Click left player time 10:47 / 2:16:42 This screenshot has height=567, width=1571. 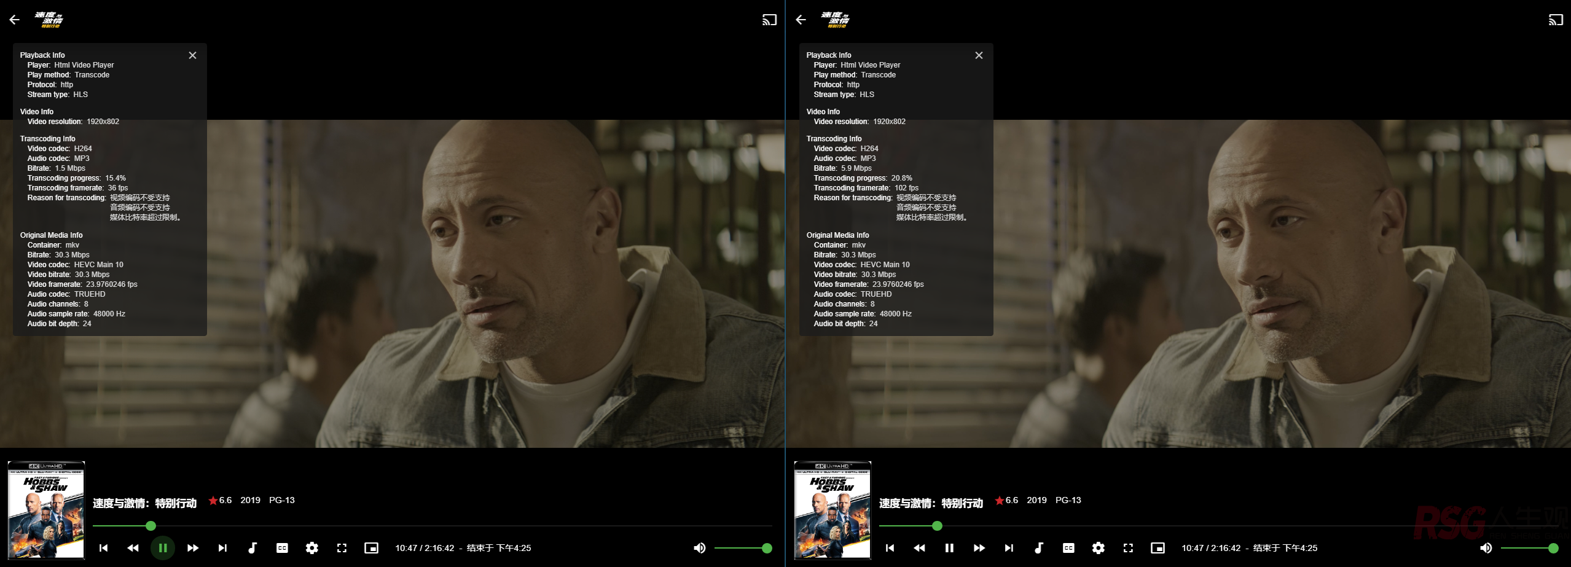click(425, 548)
